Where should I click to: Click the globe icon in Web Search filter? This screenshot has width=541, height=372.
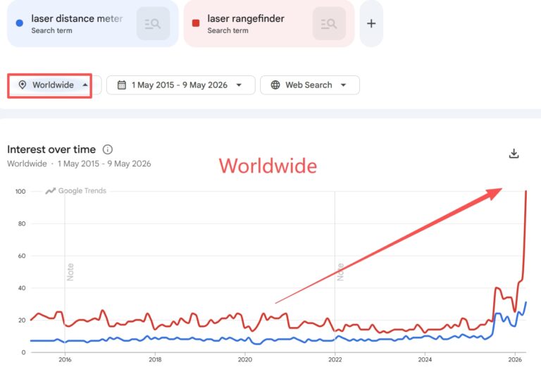coord(275,85)
